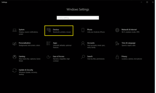156x93 pixels.
Task: Open System settings laptop icon
Action: coord(14,30)
